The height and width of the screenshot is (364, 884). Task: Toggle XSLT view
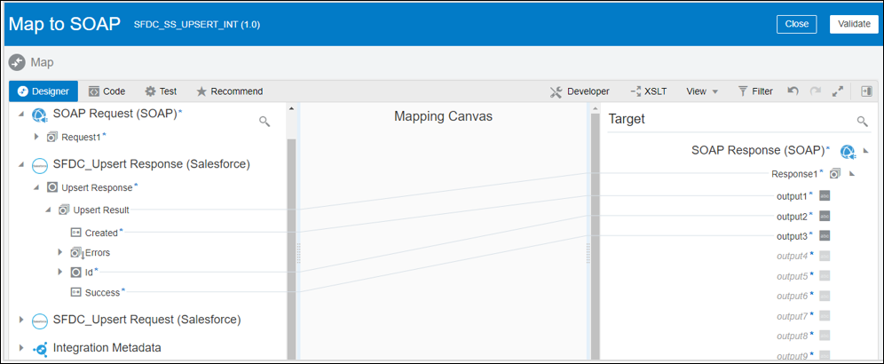648,91
